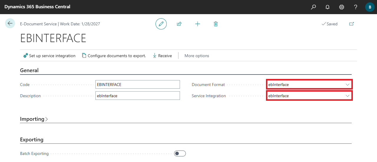The height and width of the screenshot is (162, 377).
Task: Click Configure documents to export
Action: pyautogui.click(x=114, y=56)
